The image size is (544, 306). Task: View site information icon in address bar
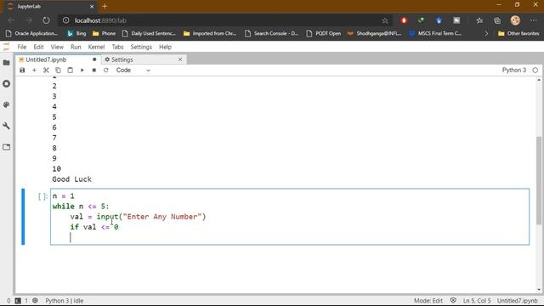[66, 20]
